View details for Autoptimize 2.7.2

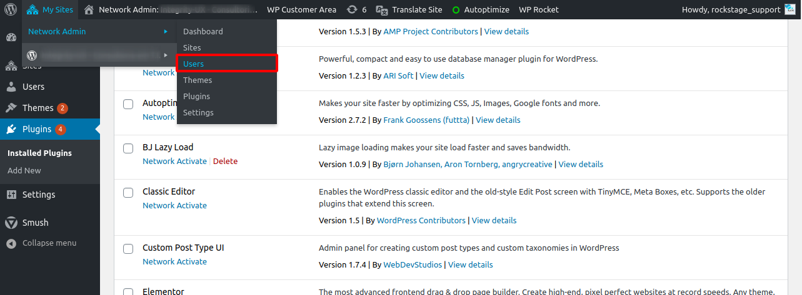[x=498, y=120]
